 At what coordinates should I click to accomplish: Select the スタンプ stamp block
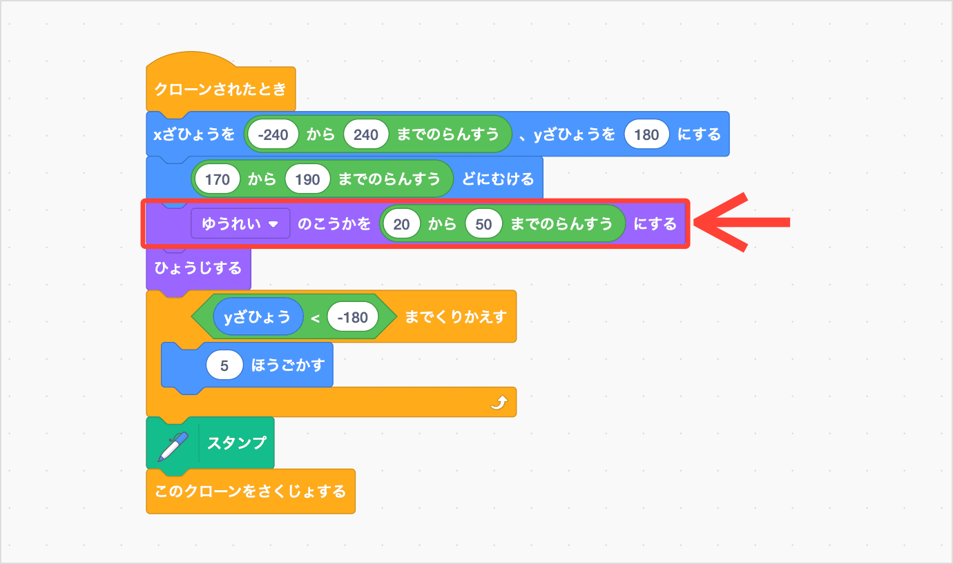click(210, 443)
